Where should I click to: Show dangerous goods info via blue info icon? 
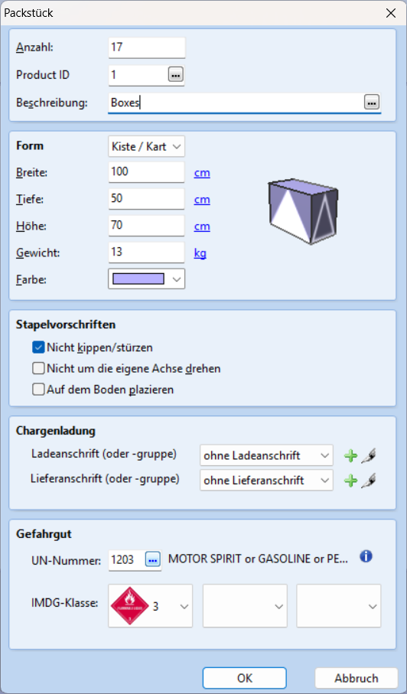coord(366,556)
